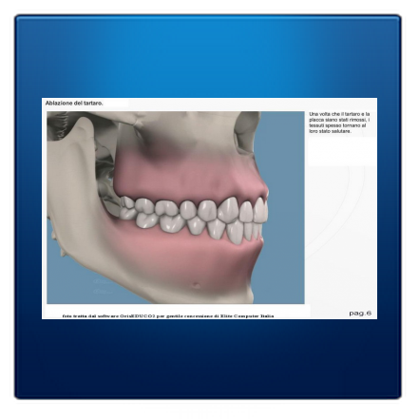419x419 pixels.
Task: Click the dark blue frame area below the slide
Action: click(209, 358)
